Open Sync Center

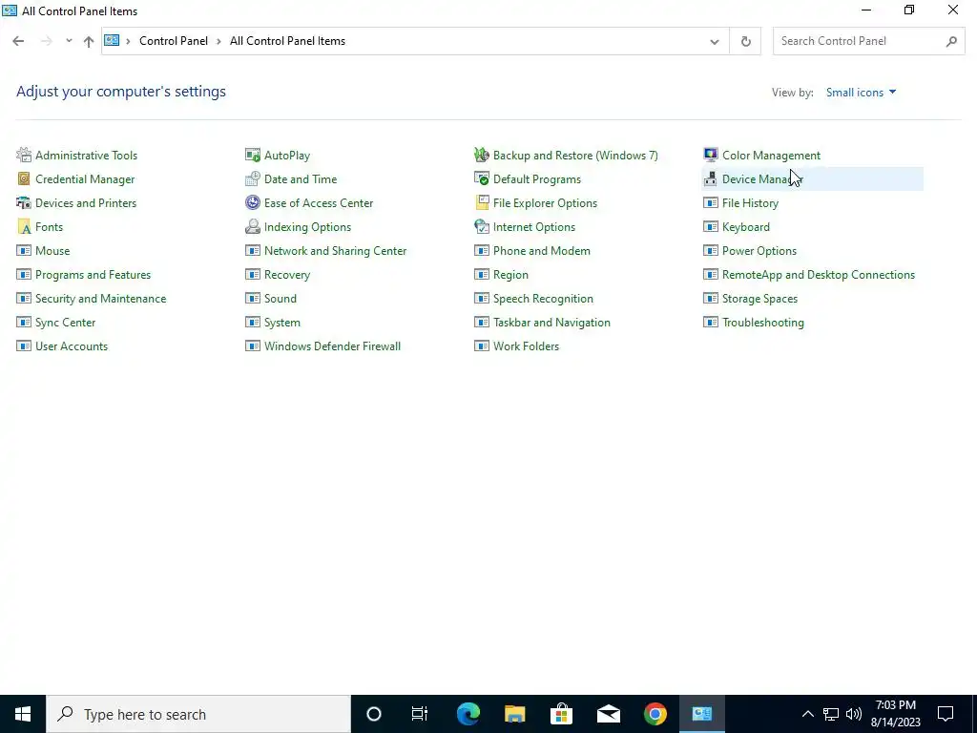point(66,323)
